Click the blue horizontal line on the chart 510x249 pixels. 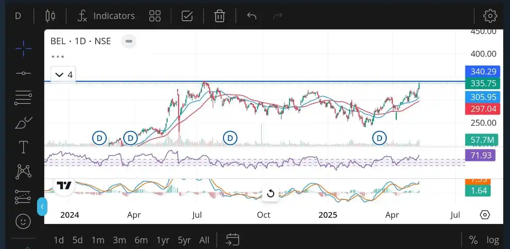coord(255,81)
